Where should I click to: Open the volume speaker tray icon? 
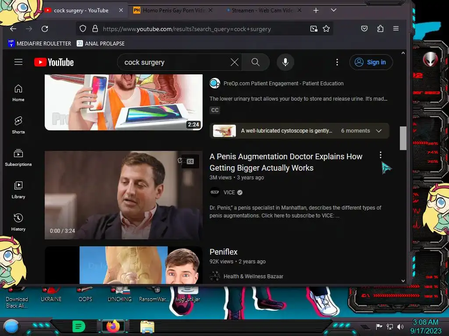click(x=400, y=326)
